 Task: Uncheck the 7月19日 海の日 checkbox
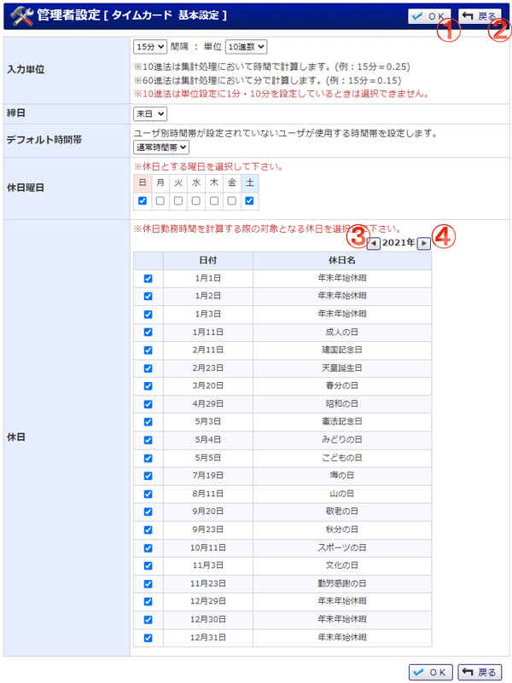(x=148, y=476)
